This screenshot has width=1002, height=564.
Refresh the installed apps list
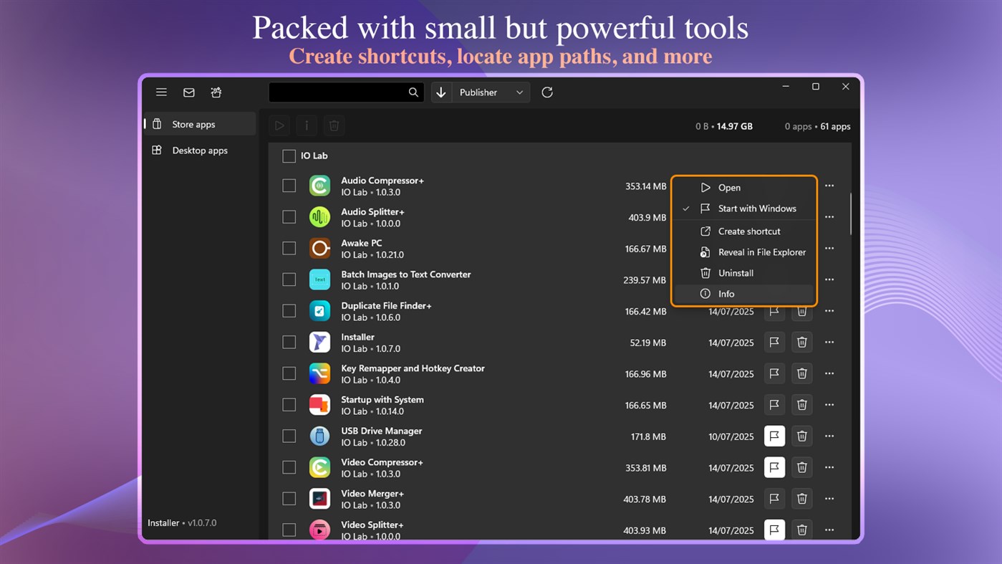tap(546, 92)
